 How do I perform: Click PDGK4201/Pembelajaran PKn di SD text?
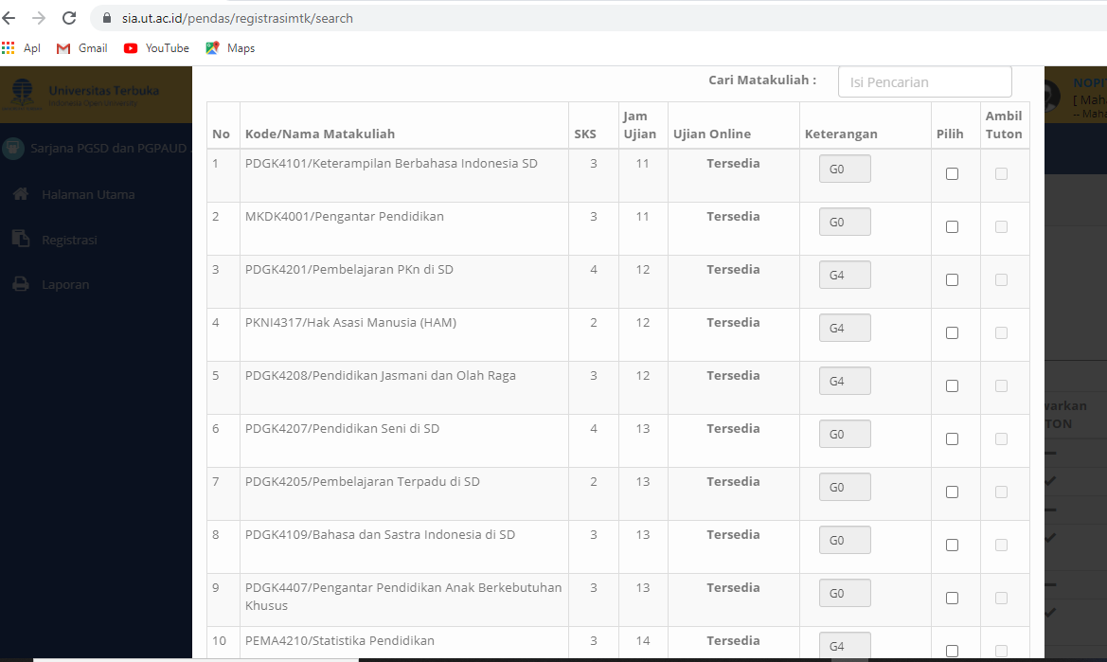348,269
